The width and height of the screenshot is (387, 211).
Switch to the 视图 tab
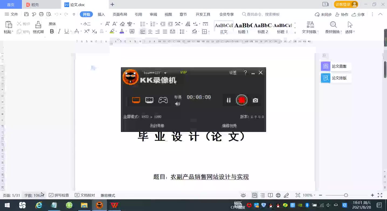click(168, 14)
